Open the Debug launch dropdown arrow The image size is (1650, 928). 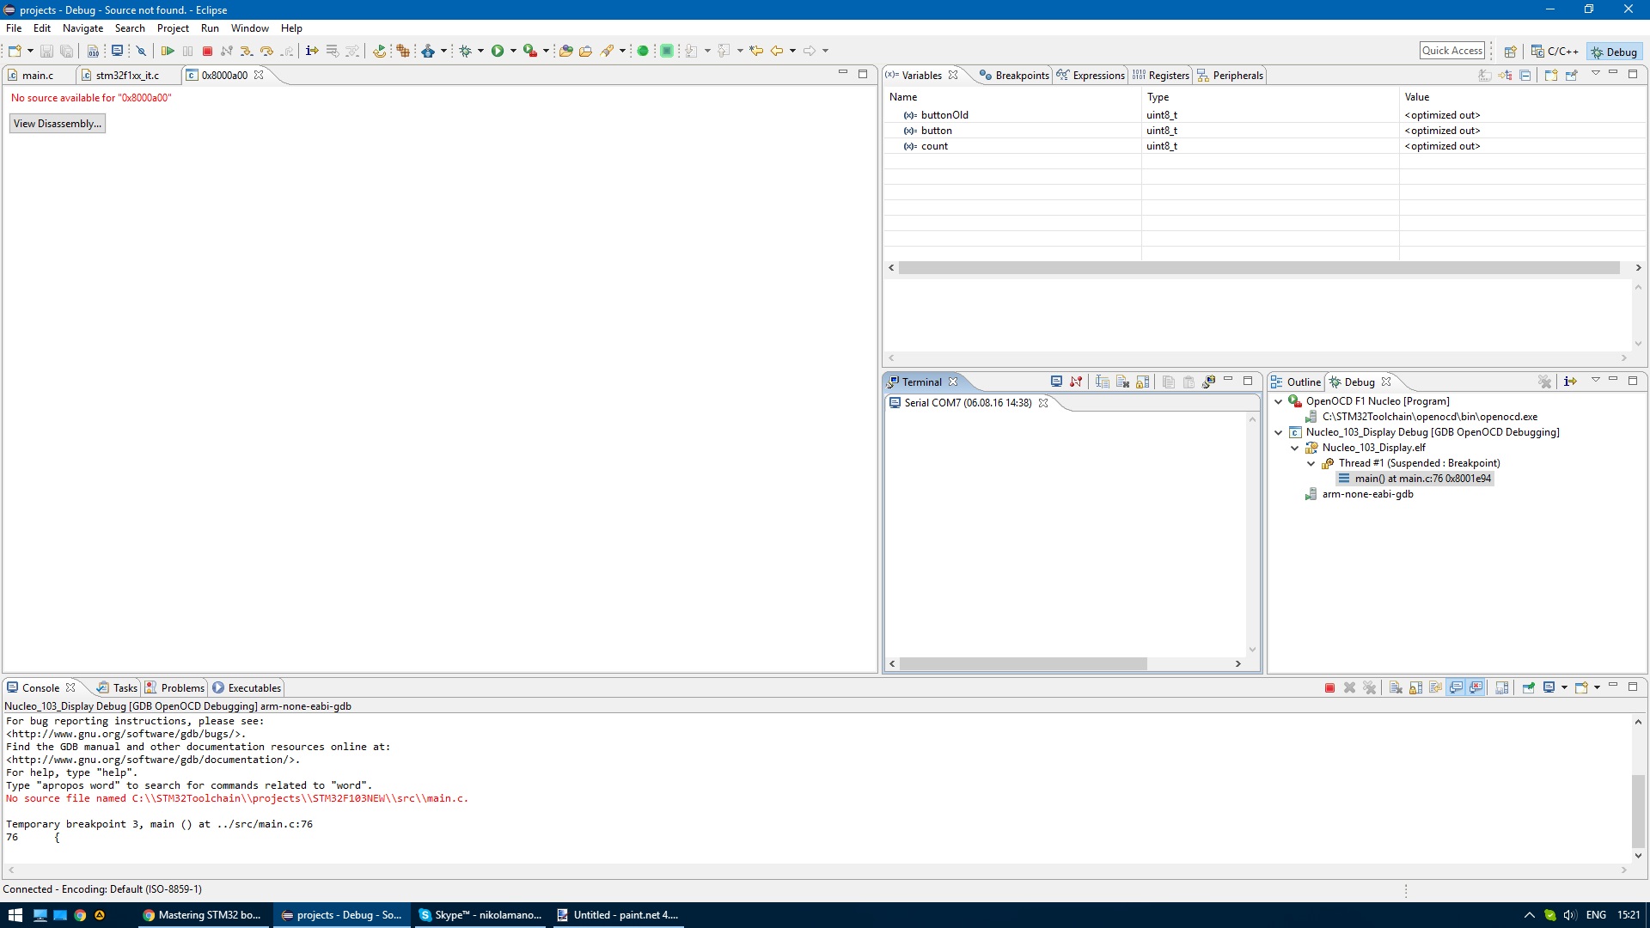click(480, 52)
